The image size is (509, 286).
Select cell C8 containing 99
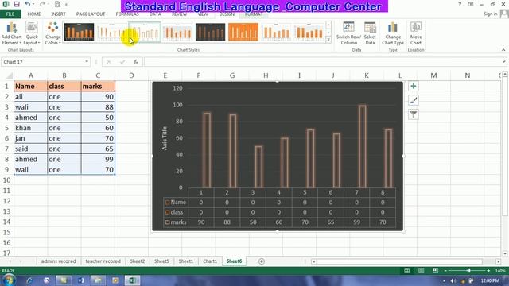(x=98, y=159)
